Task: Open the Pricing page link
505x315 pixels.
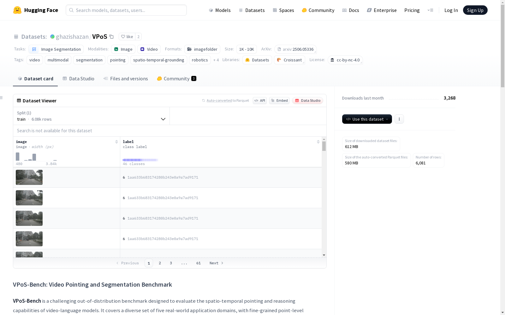Action: click(x=412, y=10)
